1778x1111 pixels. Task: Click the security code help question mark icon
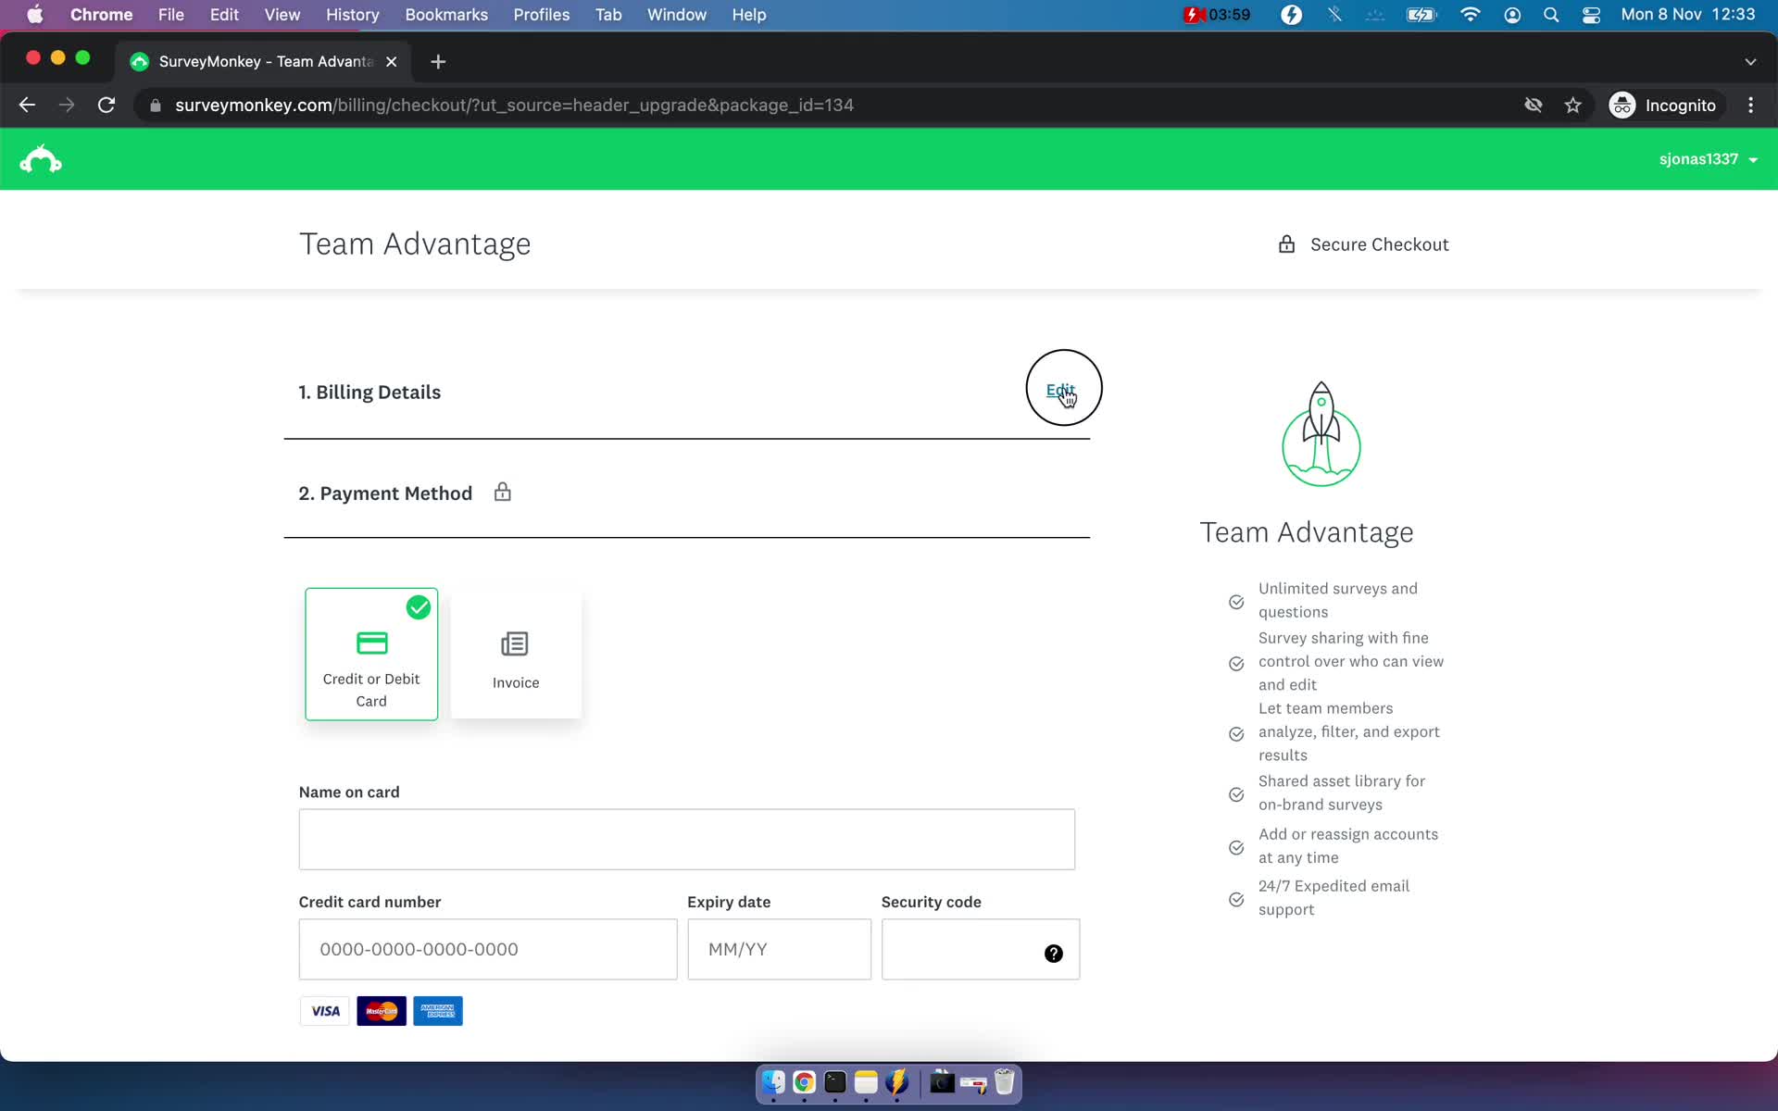(1054, 954)
